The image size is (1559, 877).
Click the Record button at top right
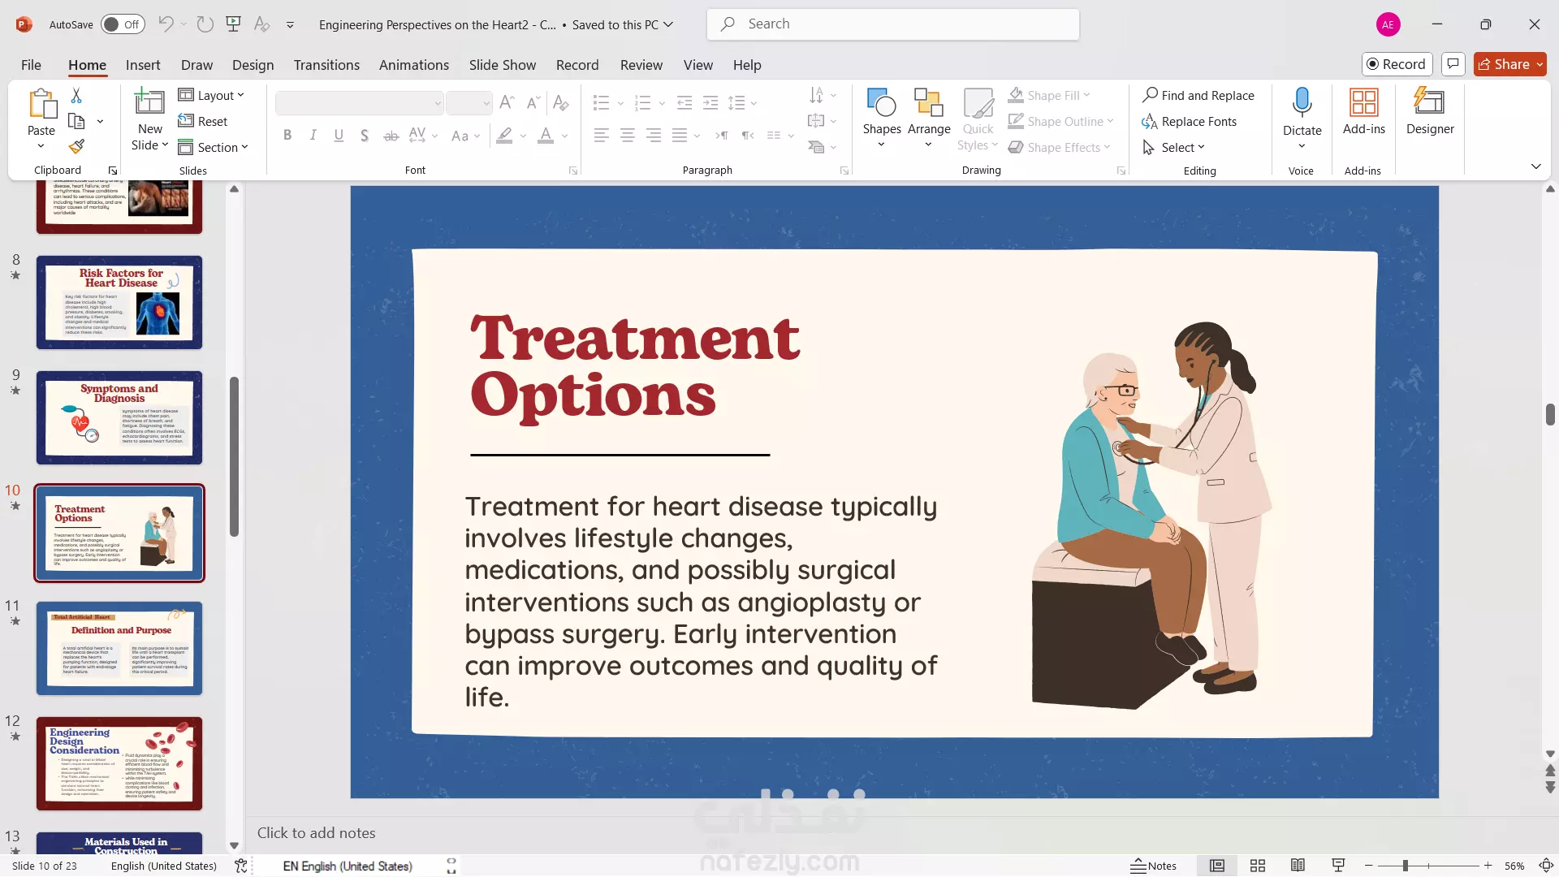pos(1397,64)
